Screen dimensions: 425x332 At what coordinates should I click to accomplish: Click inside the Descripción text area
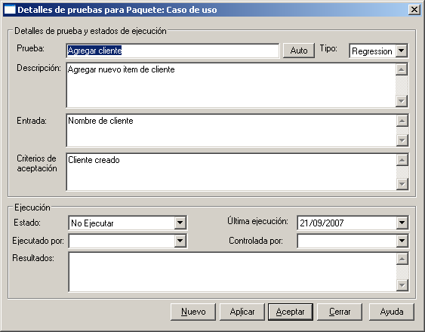(231, 85)
